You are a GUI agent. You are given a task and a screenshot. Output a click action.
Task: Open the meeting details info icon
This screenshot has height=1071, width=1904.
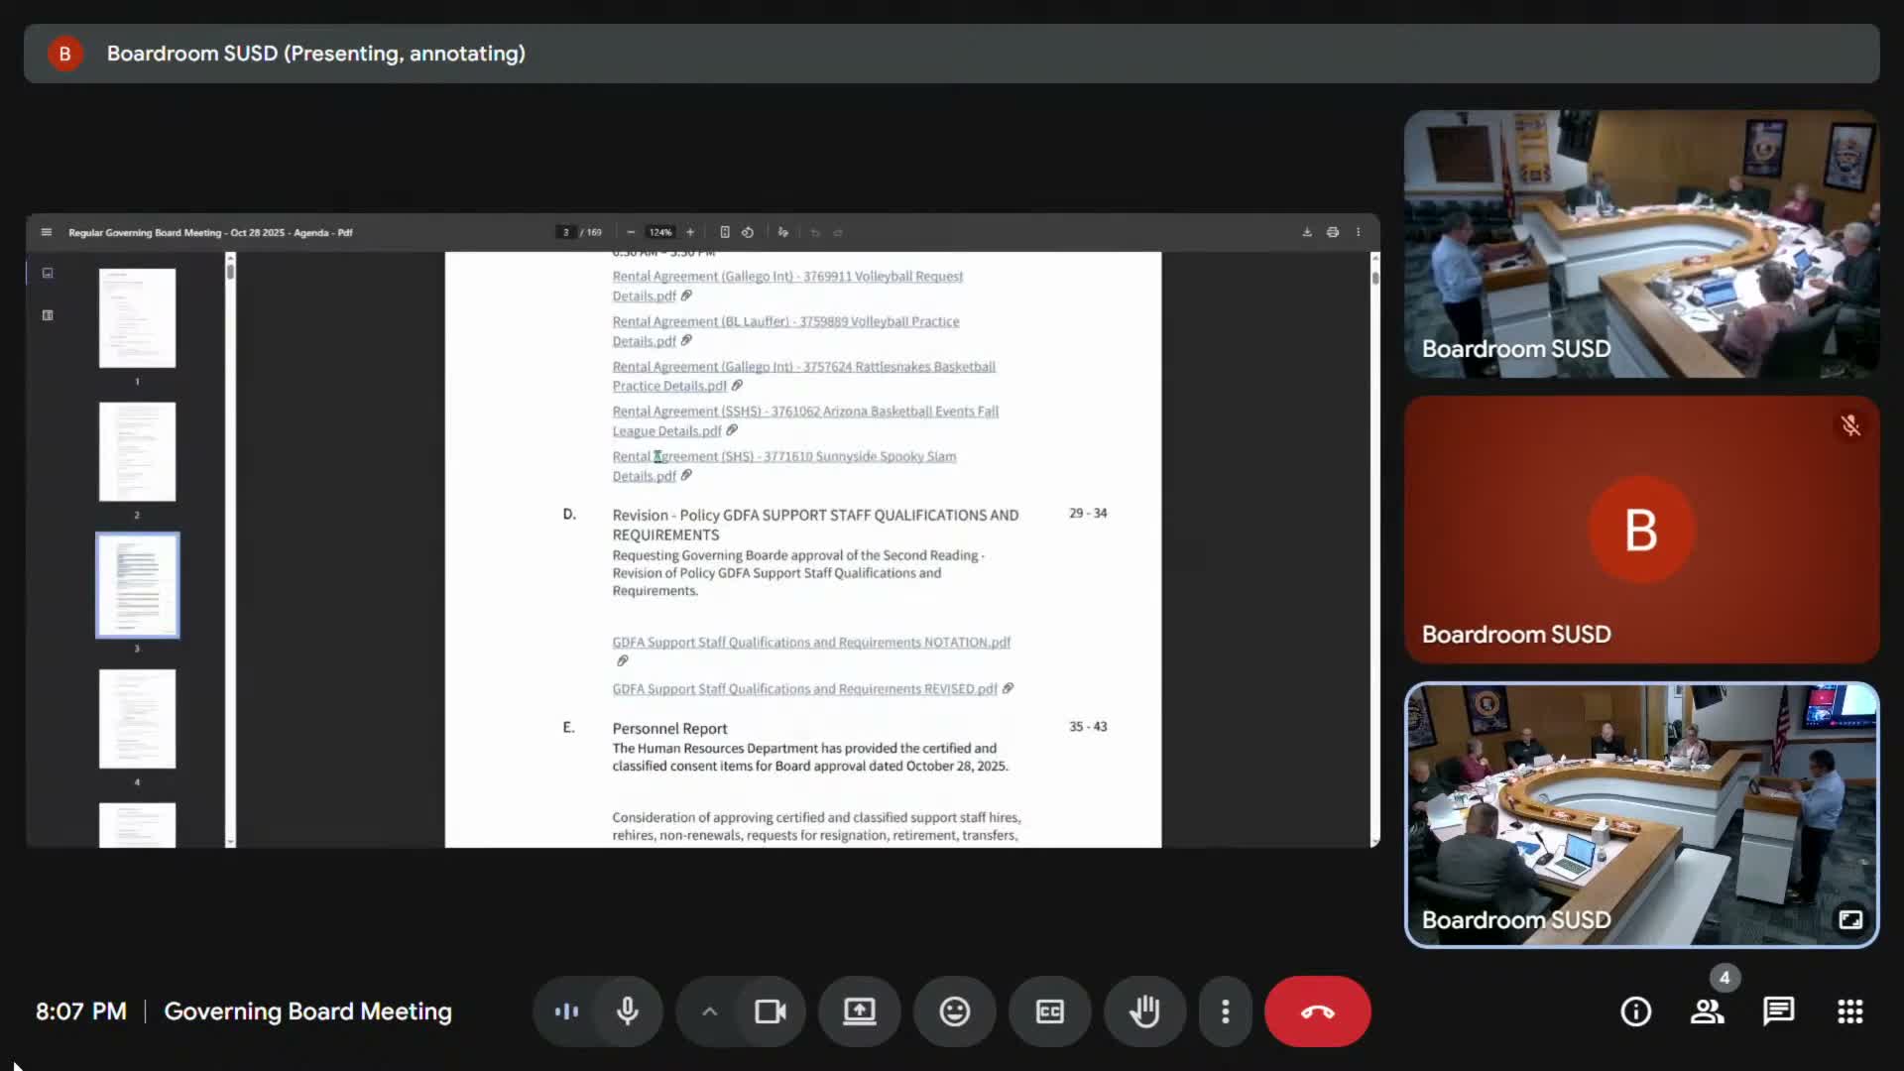(x=1635, y=1011)
